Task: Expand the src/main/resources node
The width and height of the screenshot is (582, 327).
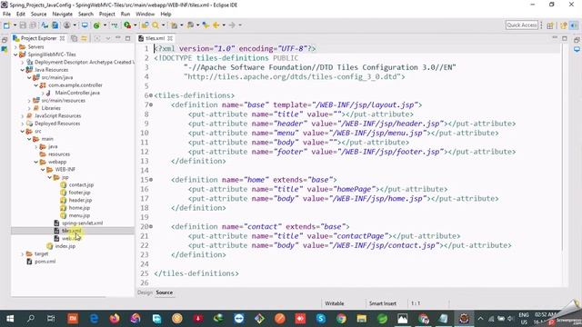Action: pos(29,101)
